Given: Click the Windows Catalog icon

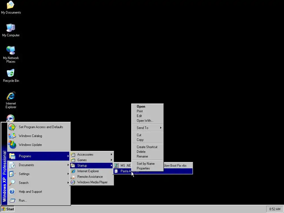Looking at the screenshot, I should point(12,136).
